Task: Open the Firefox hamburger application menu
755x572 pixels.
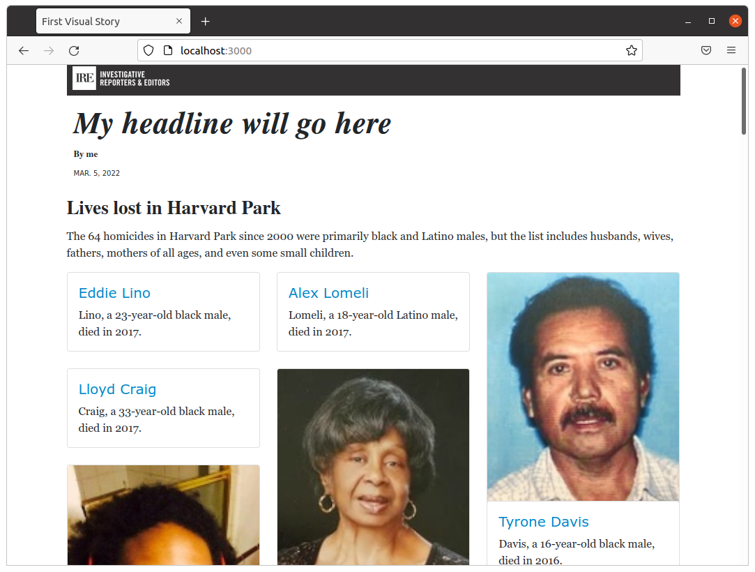Action: [731, 50]
